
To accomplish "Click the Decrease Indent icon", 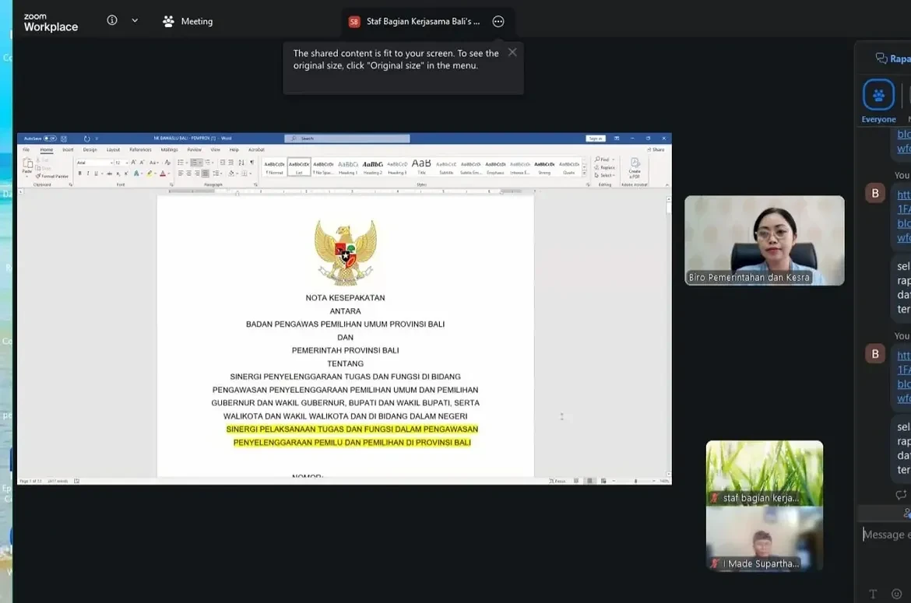I will [x=223, y=163].
